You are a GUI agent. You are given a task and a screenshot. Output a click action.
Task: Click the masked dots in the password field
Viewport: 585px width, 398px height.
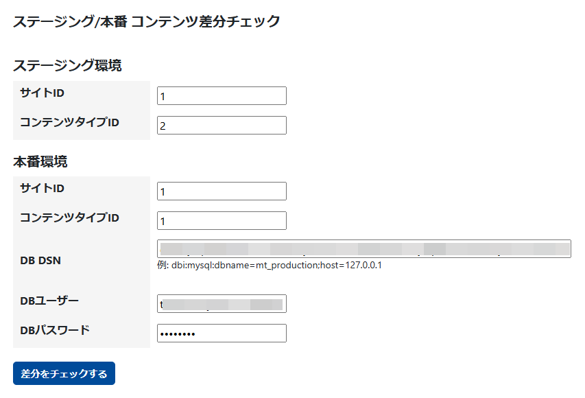click(177, 334)
